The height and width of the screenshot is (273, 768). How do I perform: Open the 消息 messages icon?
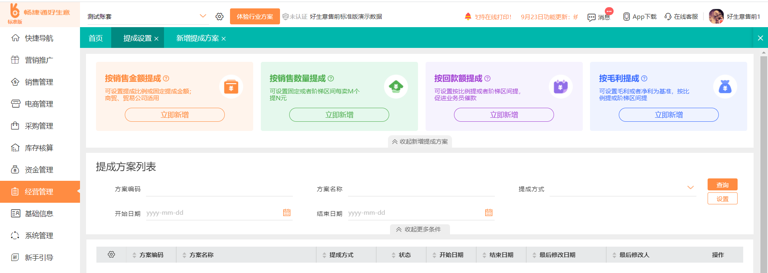(x=592, y=17)
